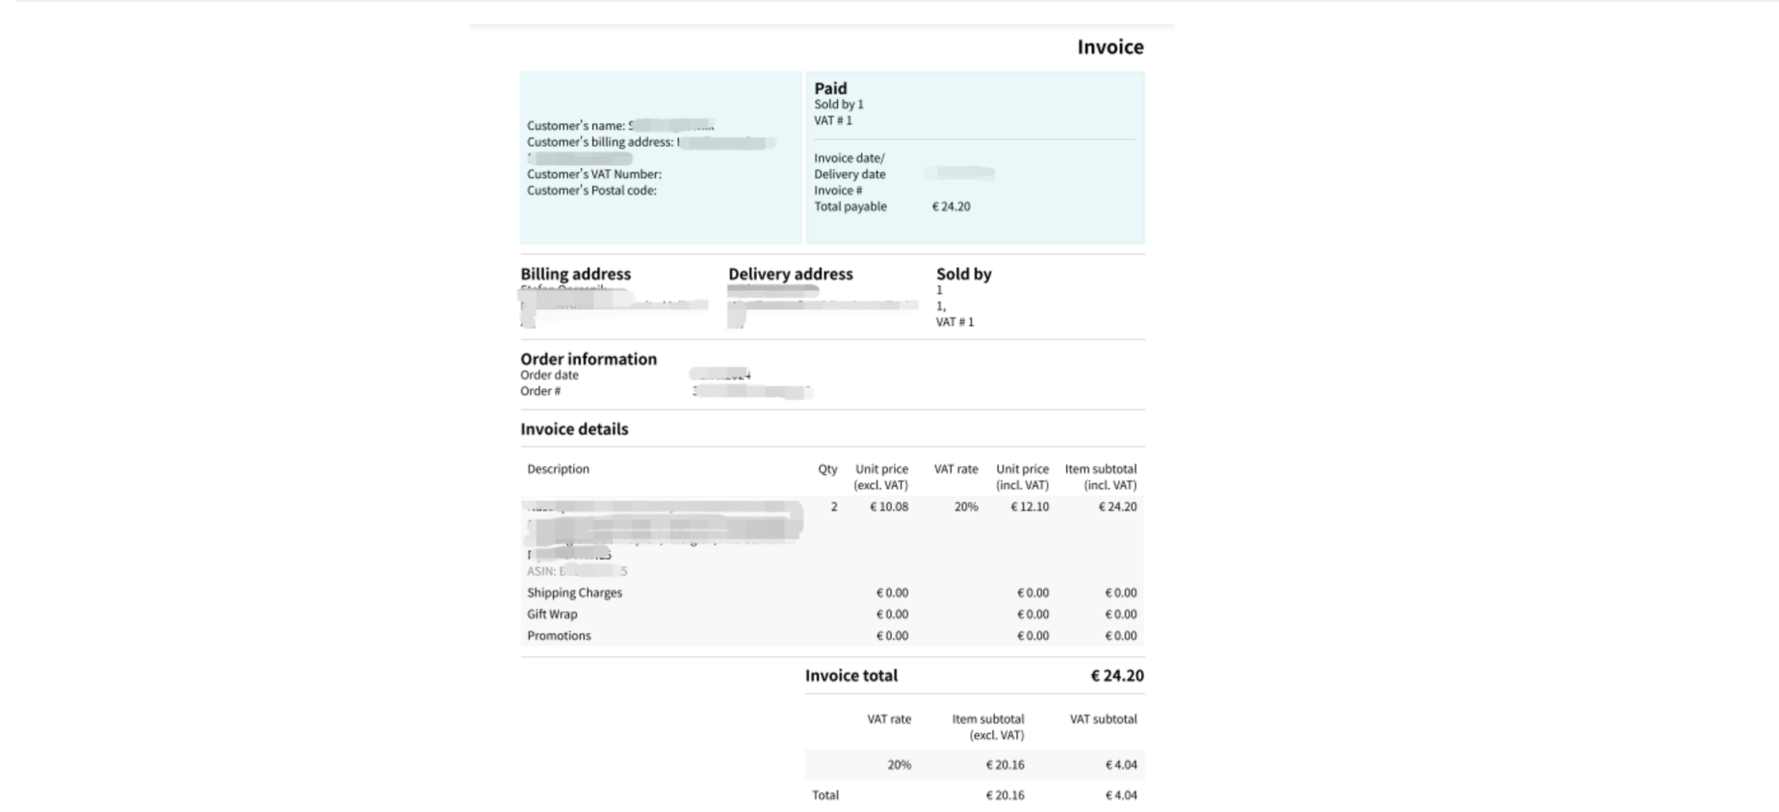1779x812 pixels.
Task: Click the VAT subtotal column header
Action: 1103,720
